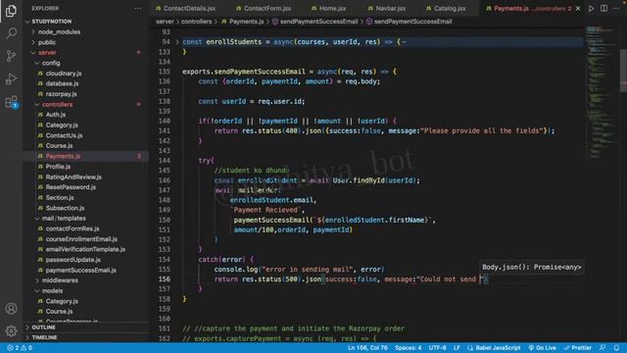Viewport: 627px width, 353px height.
Task: Open the notifications bell
Action: [x=616, y=348]
